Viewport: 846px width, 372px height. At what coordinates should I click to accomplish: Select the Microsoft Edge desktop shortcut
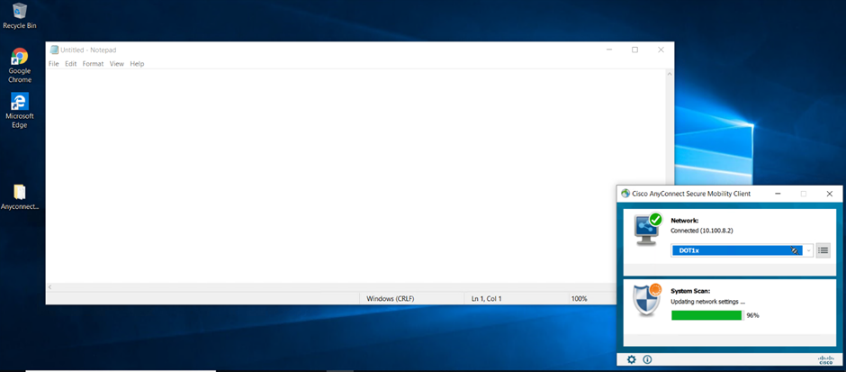click(x=20, y=111)
